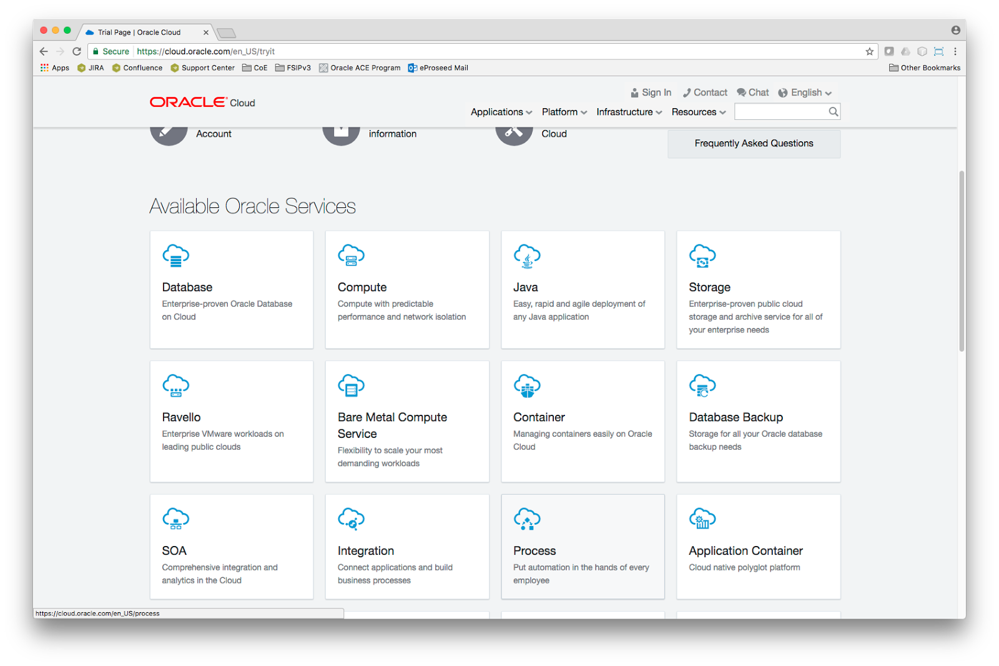999x666 pixels.
Task: Open the Storage service icon
Action: 702,255
